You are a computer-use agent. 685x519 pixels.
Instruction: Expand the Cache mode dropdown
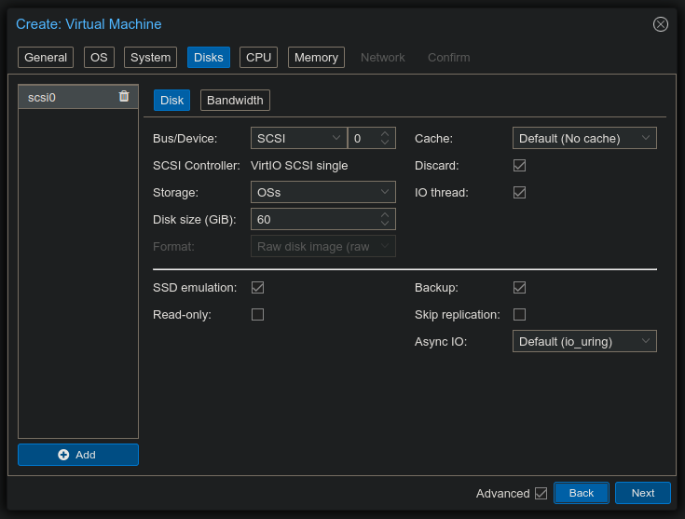(x=584, y=138)
